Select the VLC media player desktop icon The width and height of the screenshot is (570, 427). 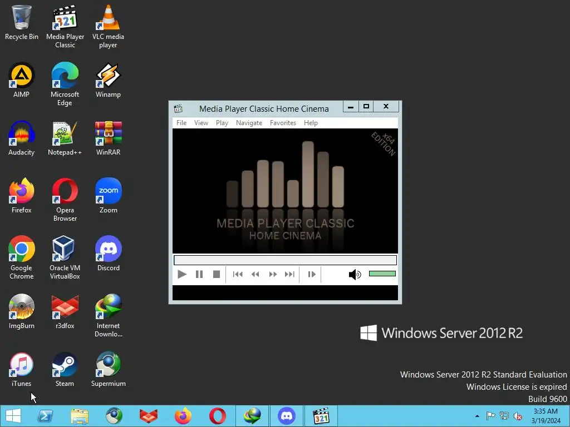coord(108,27)
